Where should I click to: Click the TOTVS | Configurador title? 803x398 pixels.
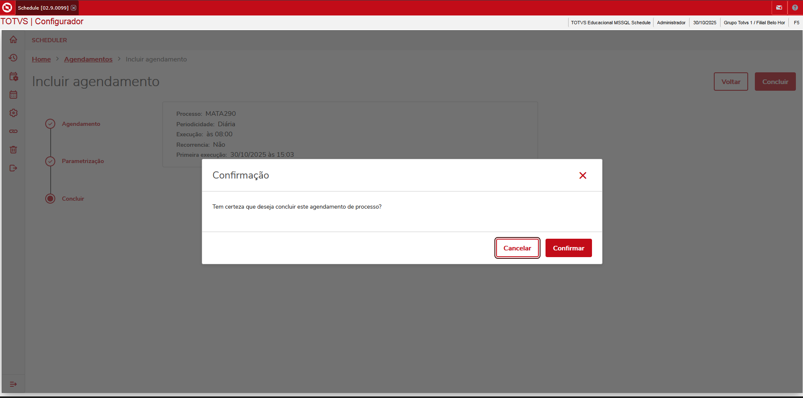point(42,21)
